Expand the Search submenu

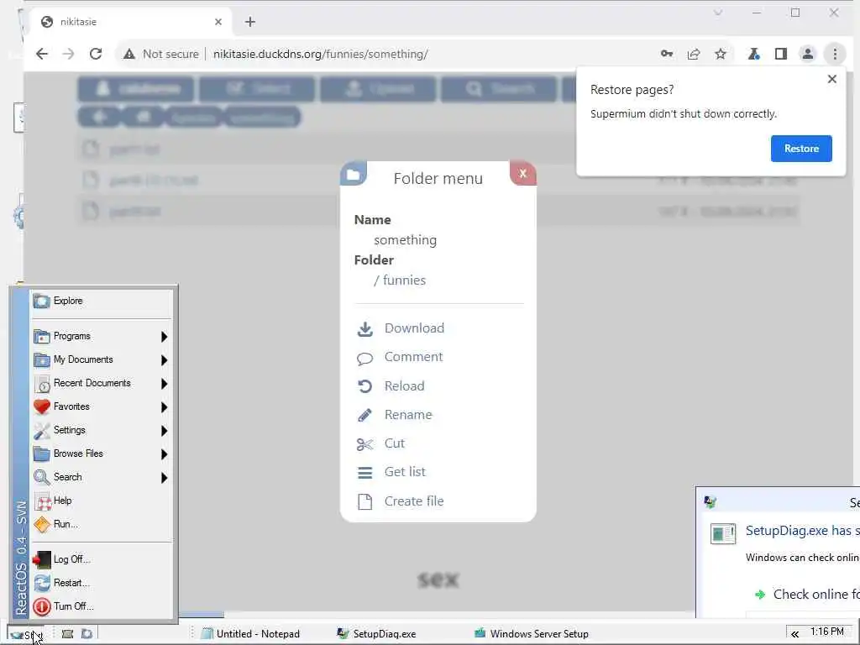coord(102,477)
